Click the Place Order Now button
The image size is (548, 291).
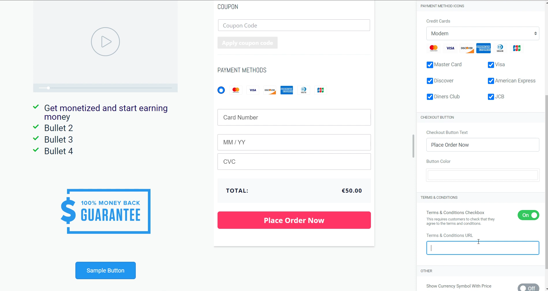coord(294,220)
